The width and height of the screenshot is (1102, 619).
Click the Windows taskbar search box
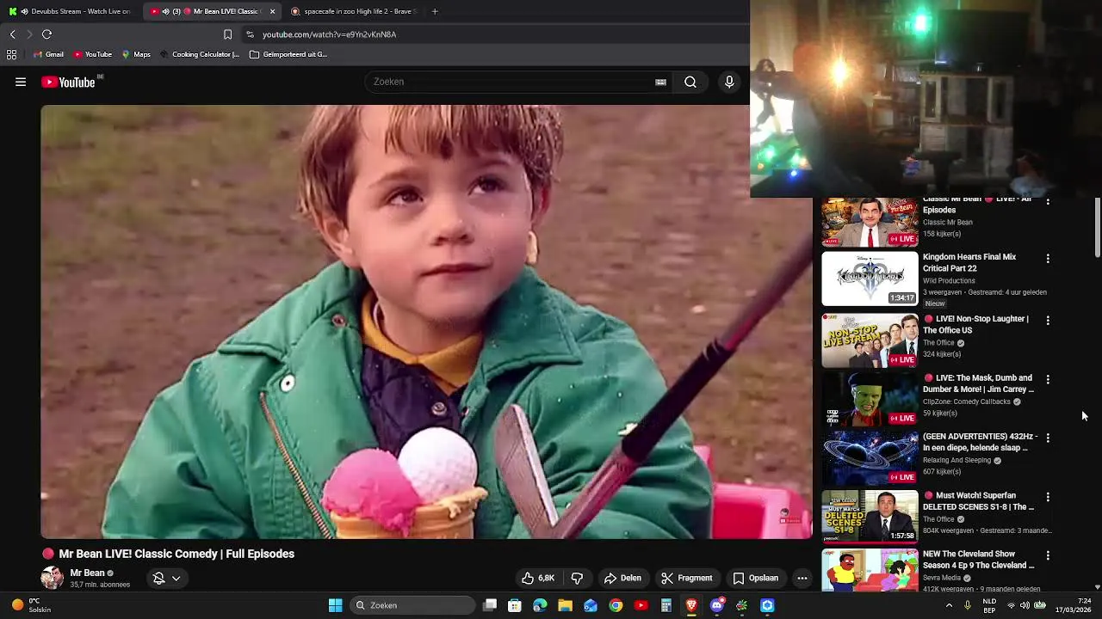click(x=413, y=605)
